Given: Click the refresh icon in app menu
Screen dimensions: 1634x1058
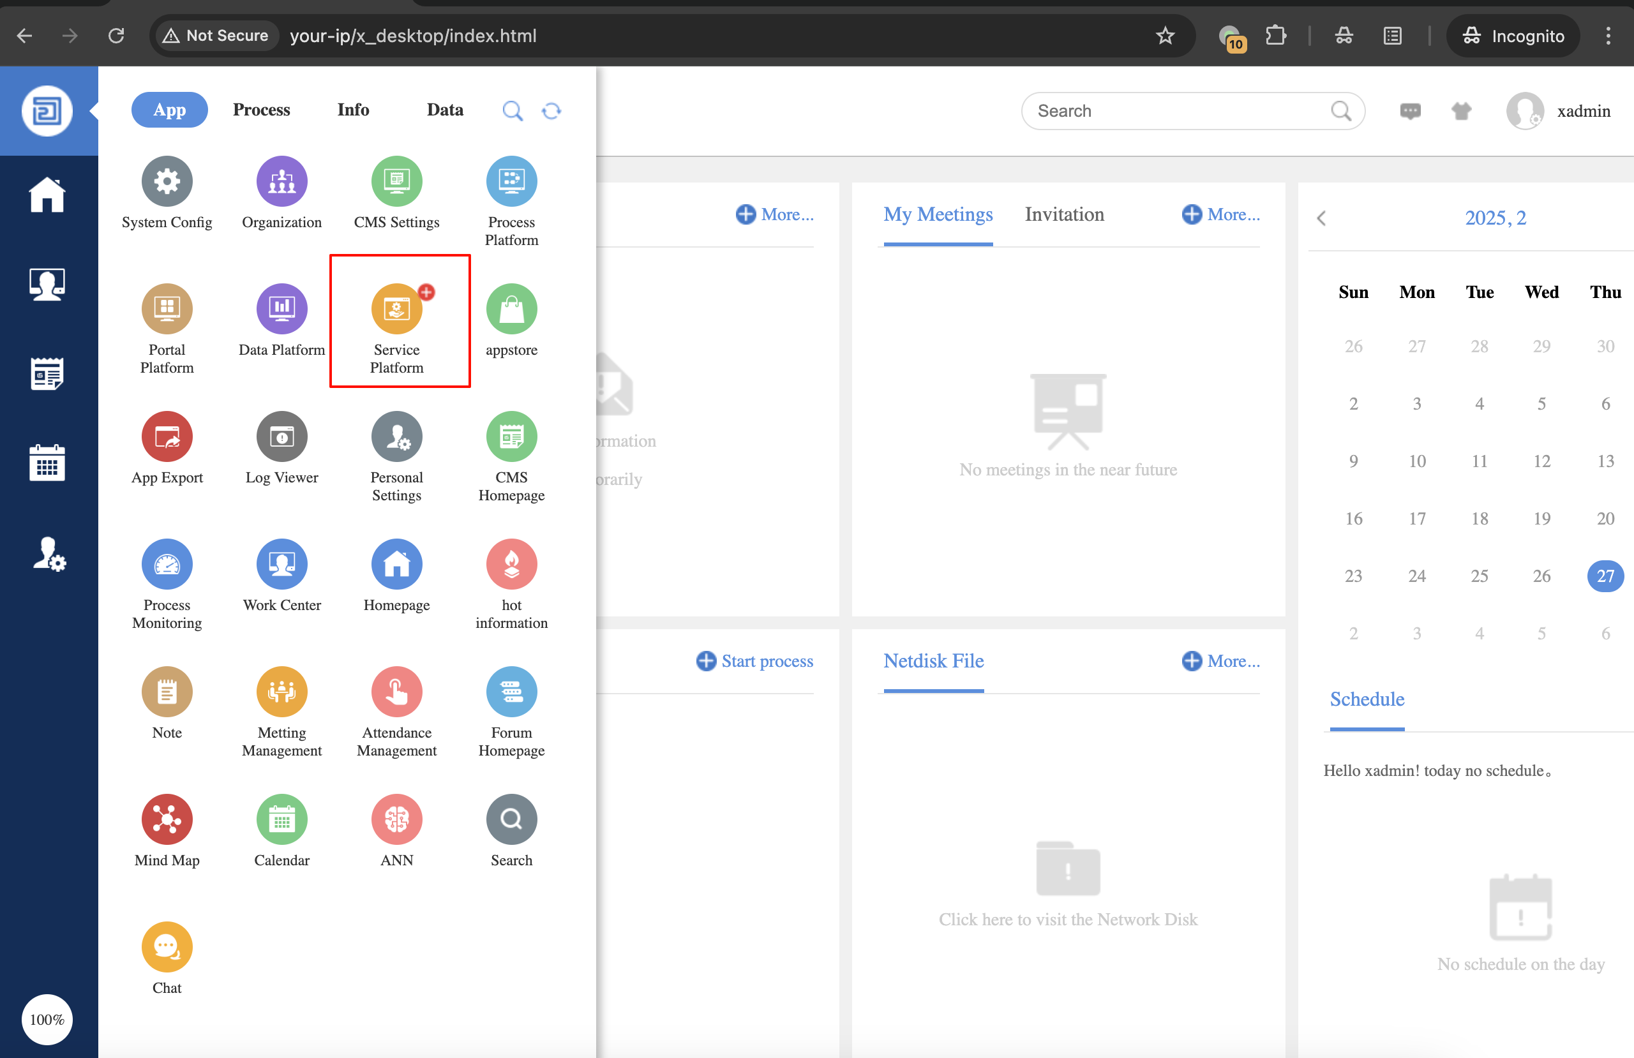Looking at the screenshot, I should (551, 110).
